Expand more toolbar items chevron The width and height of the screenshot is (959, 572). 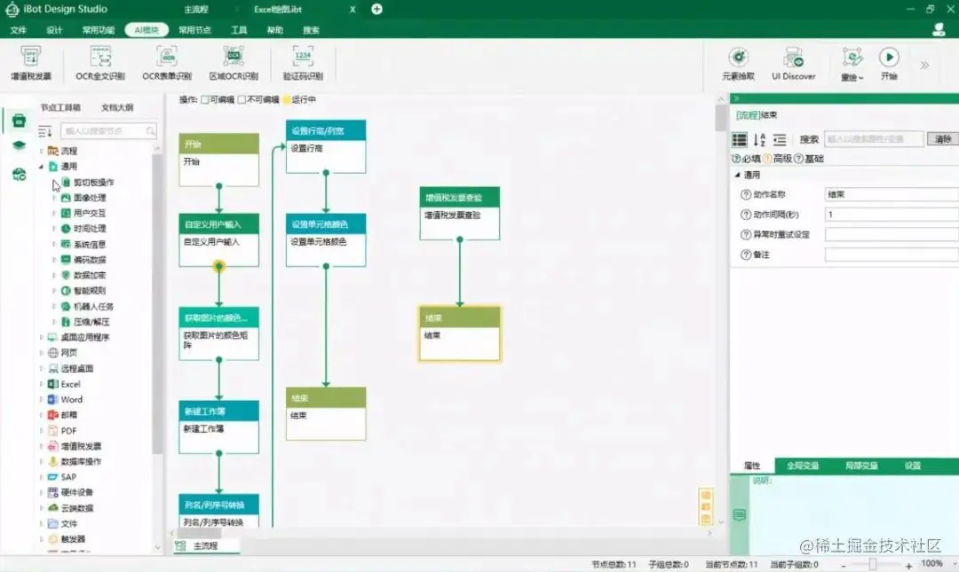point(924,65)
